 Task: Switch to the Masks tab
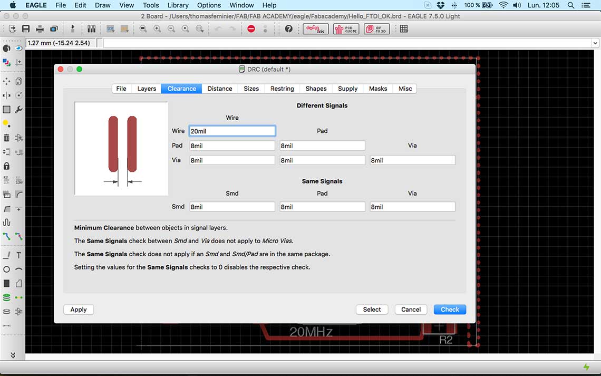pyautogui.click(x=378, y=89)
